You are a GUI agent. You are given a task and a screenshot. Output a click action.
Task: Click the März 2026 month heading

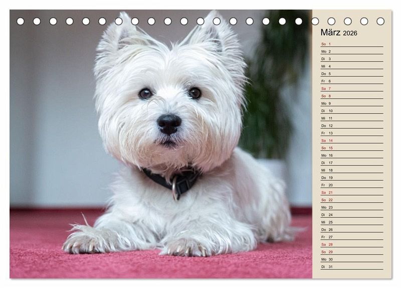[339, 33]
